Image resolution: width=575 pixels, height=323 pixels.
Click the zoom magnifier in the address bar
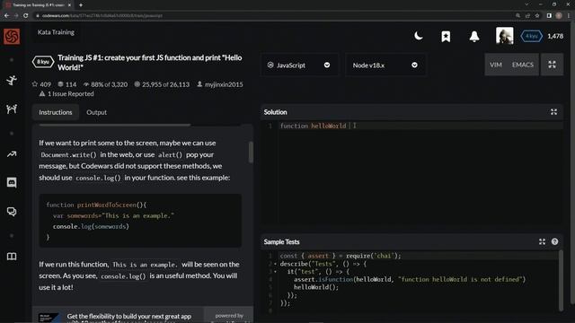(x=517, y=15)
